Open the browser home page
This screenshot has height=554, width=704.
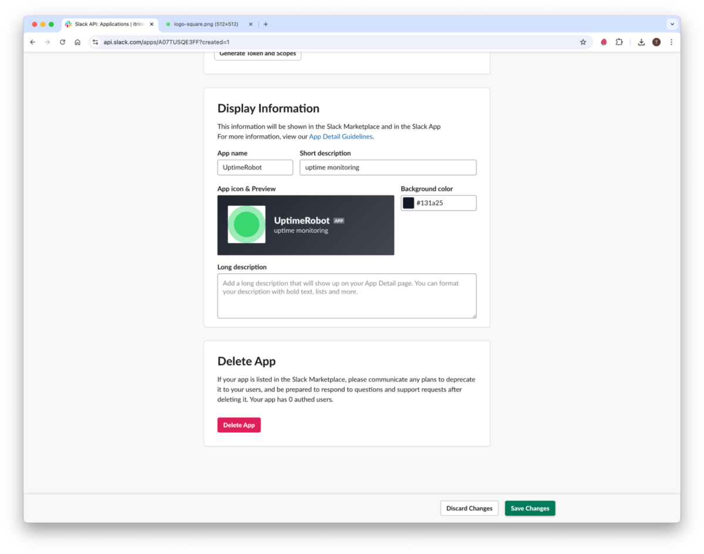click(78, 42)
